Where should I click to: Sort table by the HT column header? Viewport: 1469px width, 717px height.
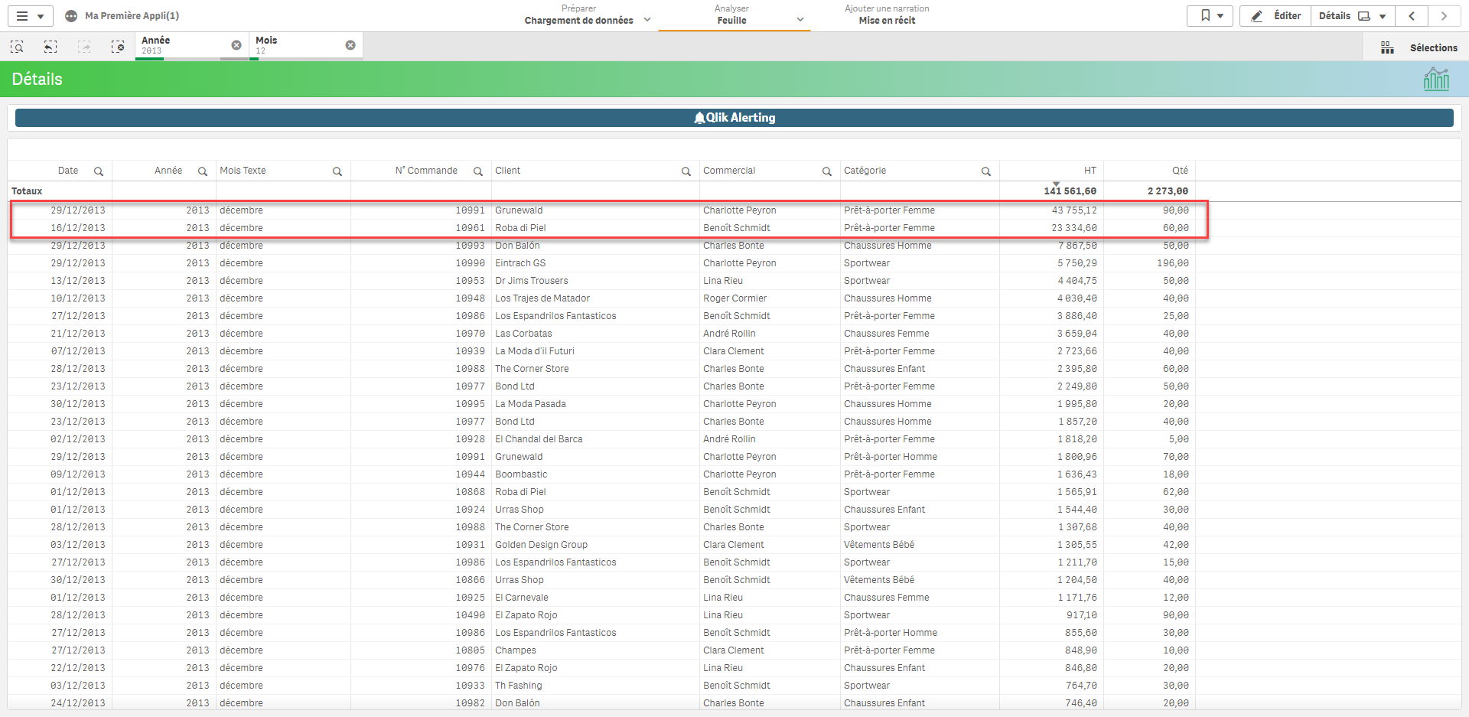point(1090,171)
